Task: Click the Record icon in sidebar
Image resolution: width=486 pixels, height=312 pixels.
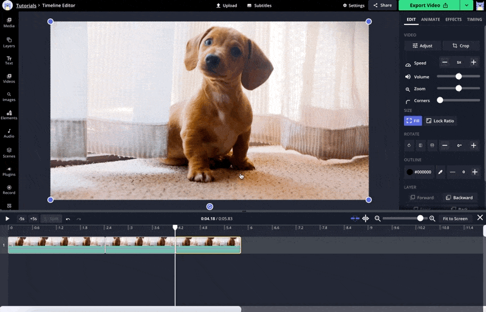Action: coord(9,189)
